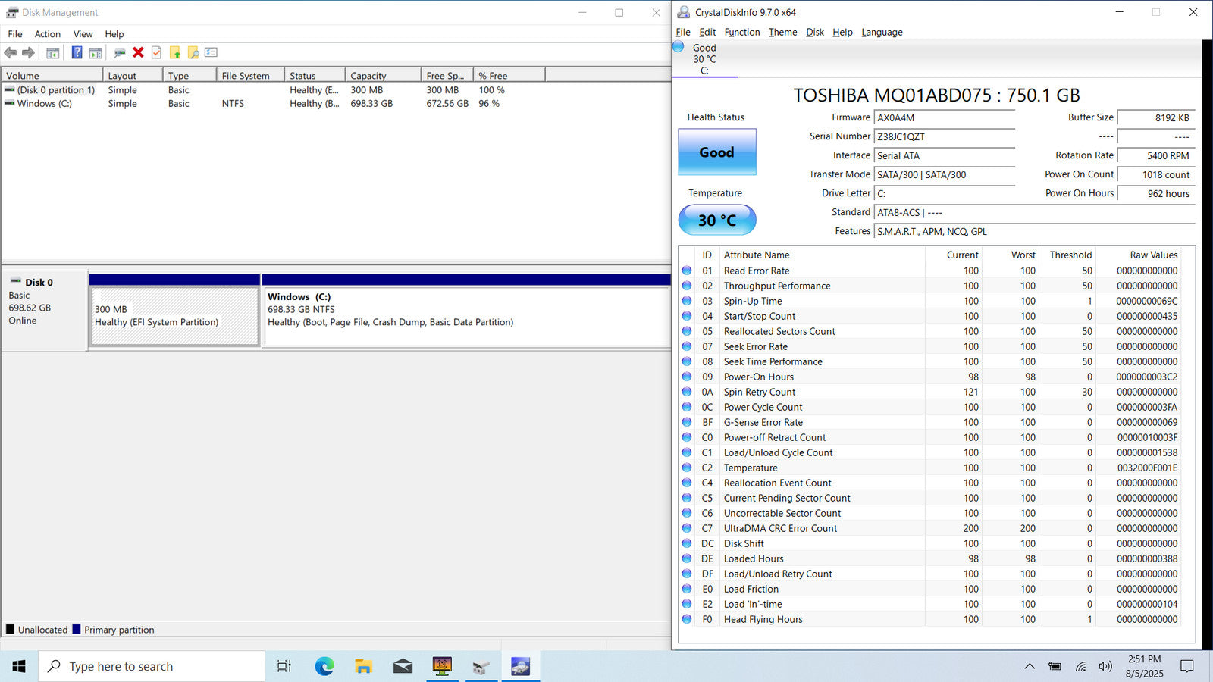Click the Rotation Rate field 5400 RPM
This screenshot has width=1213, height=682.
click(1155, 156)
